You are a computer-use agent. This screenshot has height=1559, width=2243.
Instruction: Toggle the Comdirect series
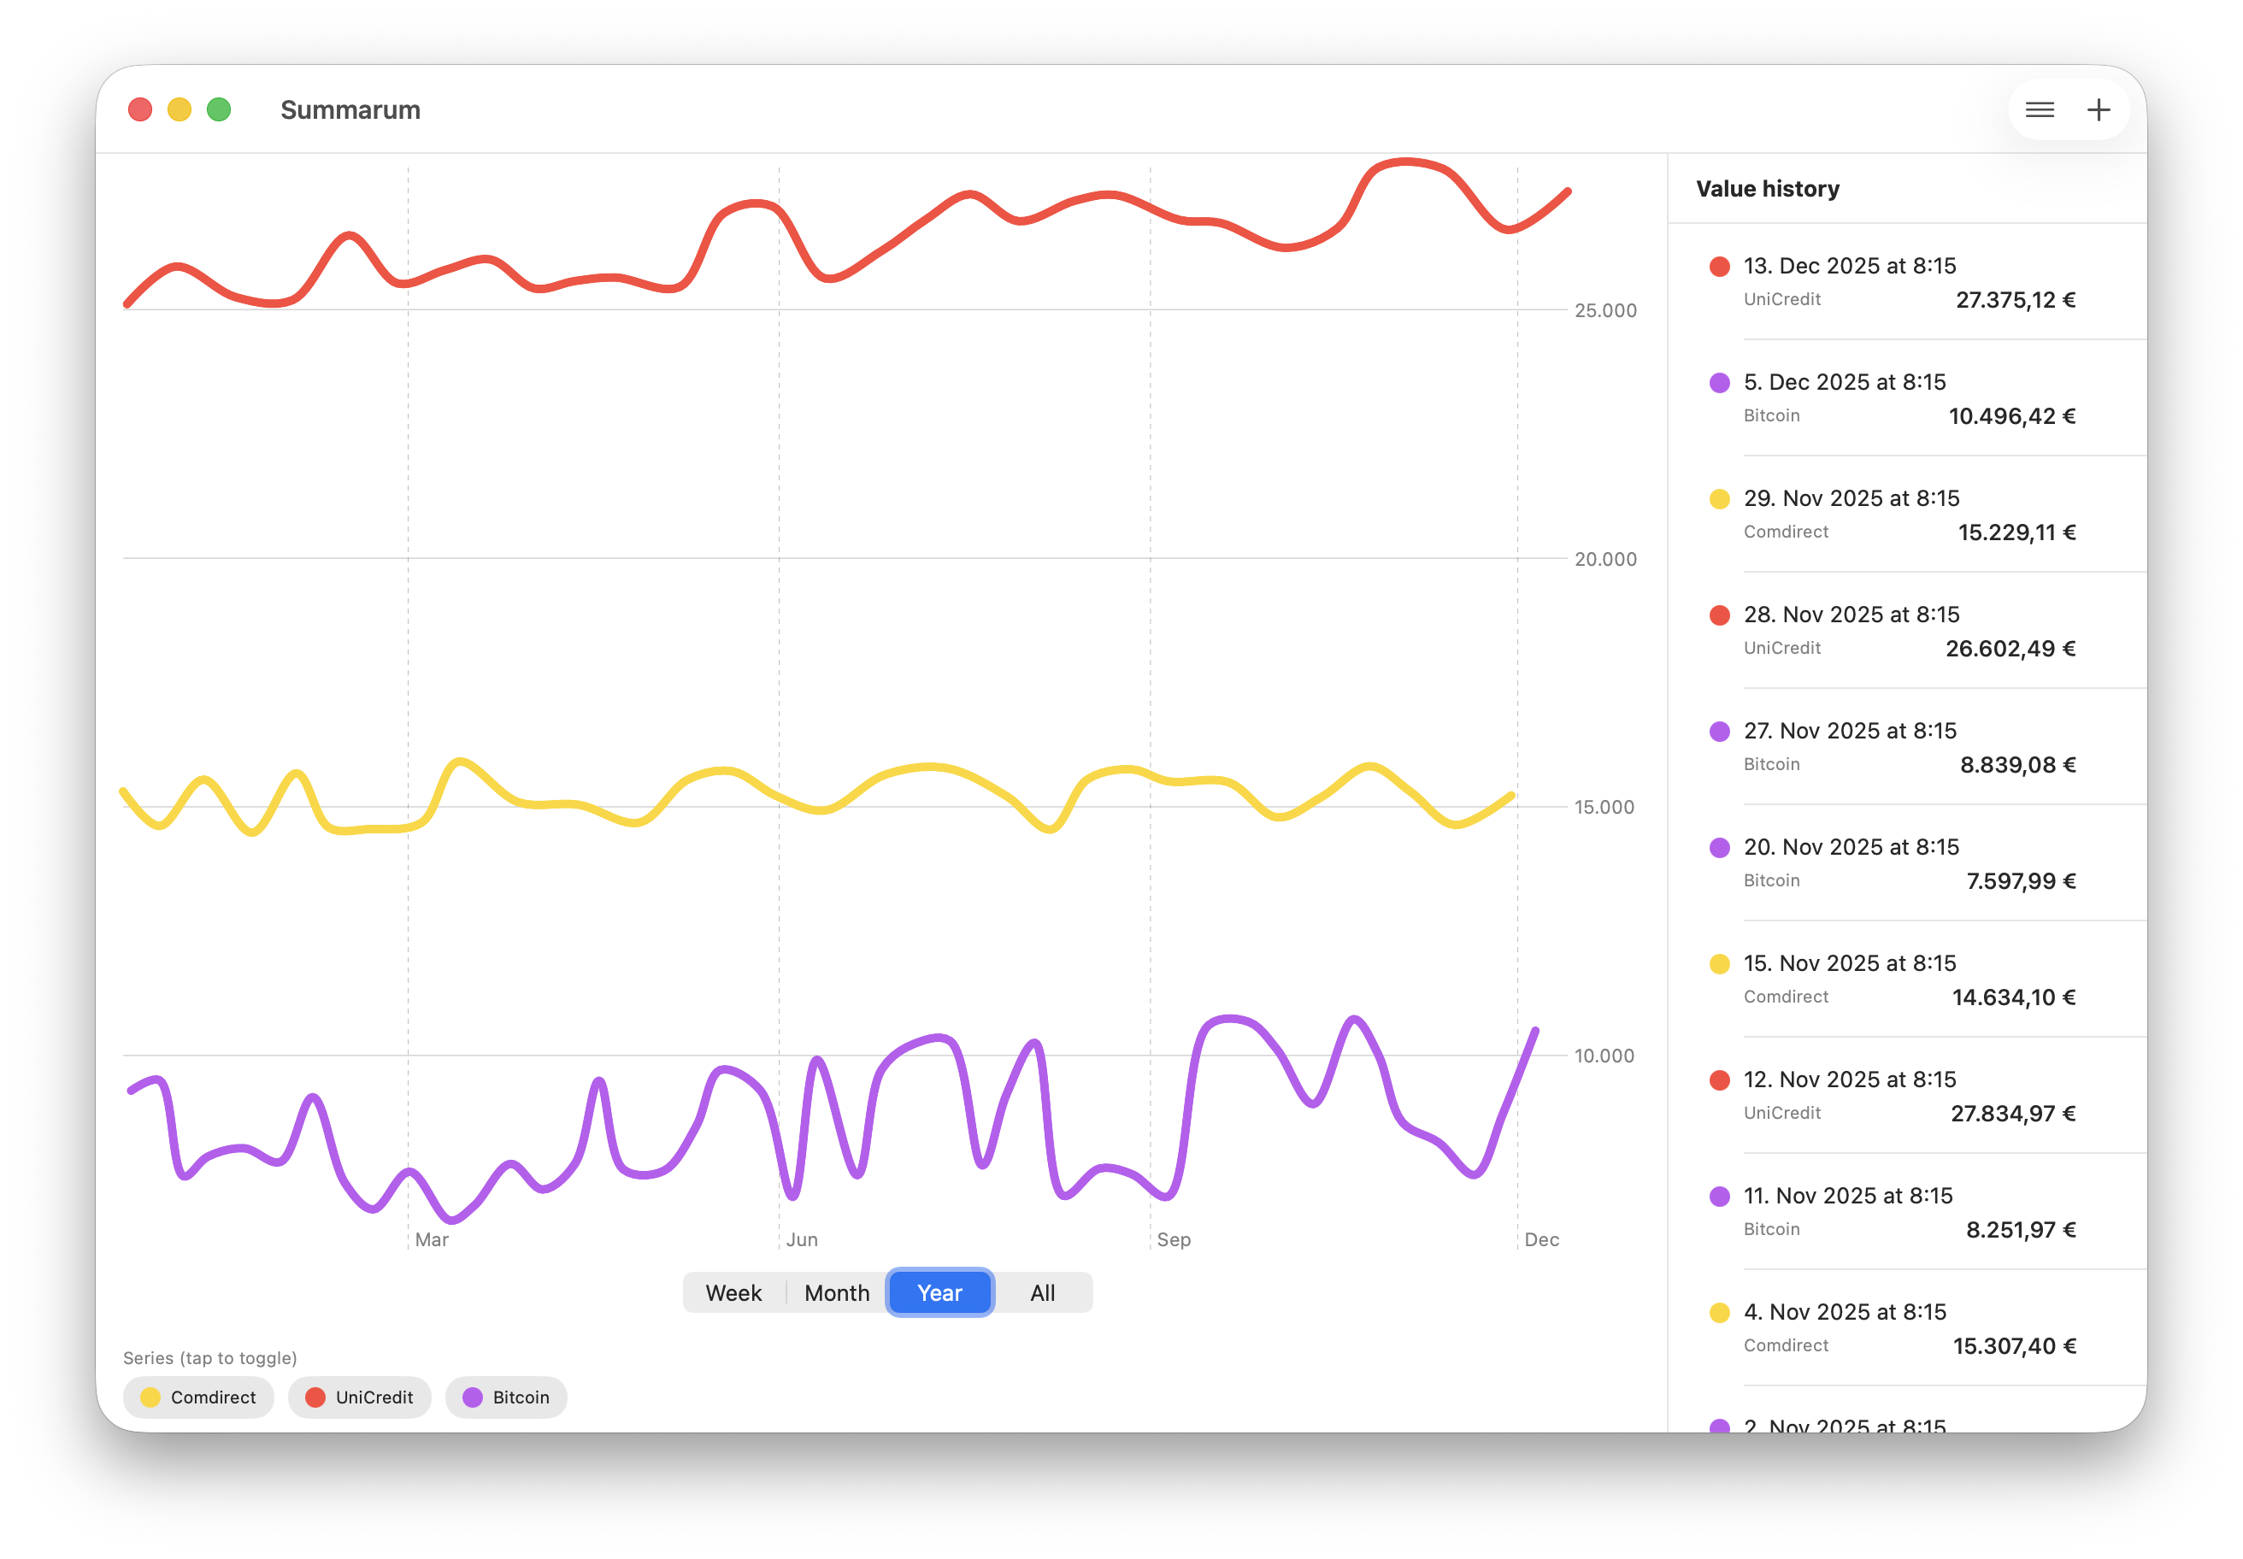pos(198,1397)
